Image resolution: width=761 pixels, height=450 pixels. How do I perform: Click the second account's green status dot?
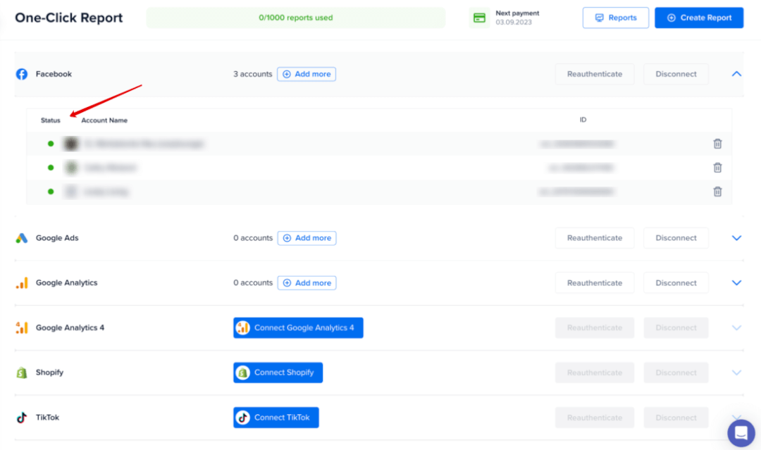51,168
